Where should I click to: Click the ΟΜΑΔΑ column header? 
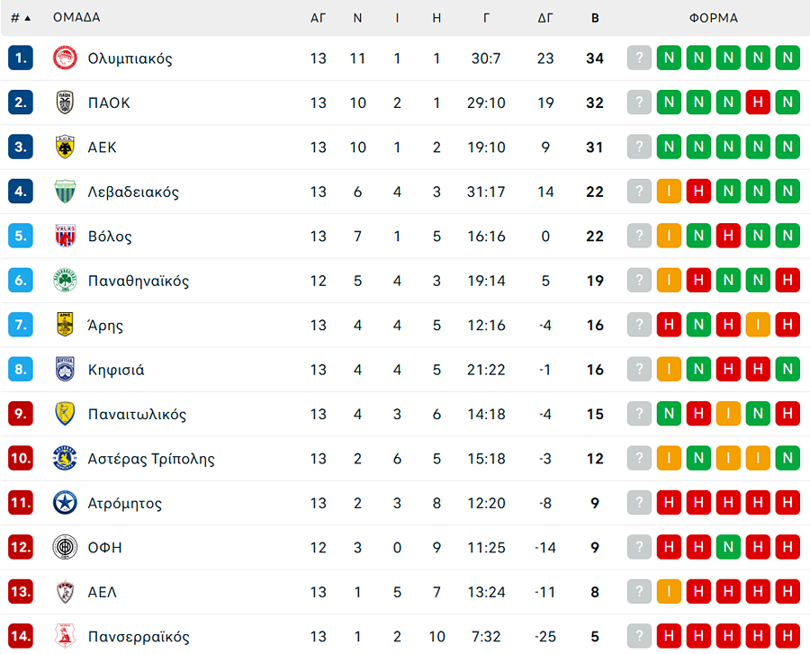tap(76, 18)
